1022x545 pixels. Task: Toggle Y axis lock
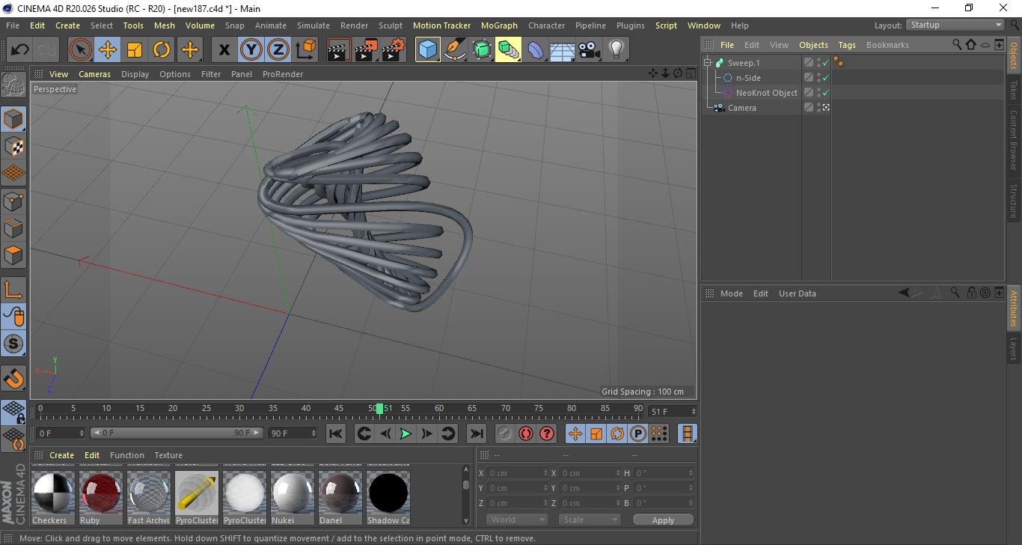click(x=251, y=50)
